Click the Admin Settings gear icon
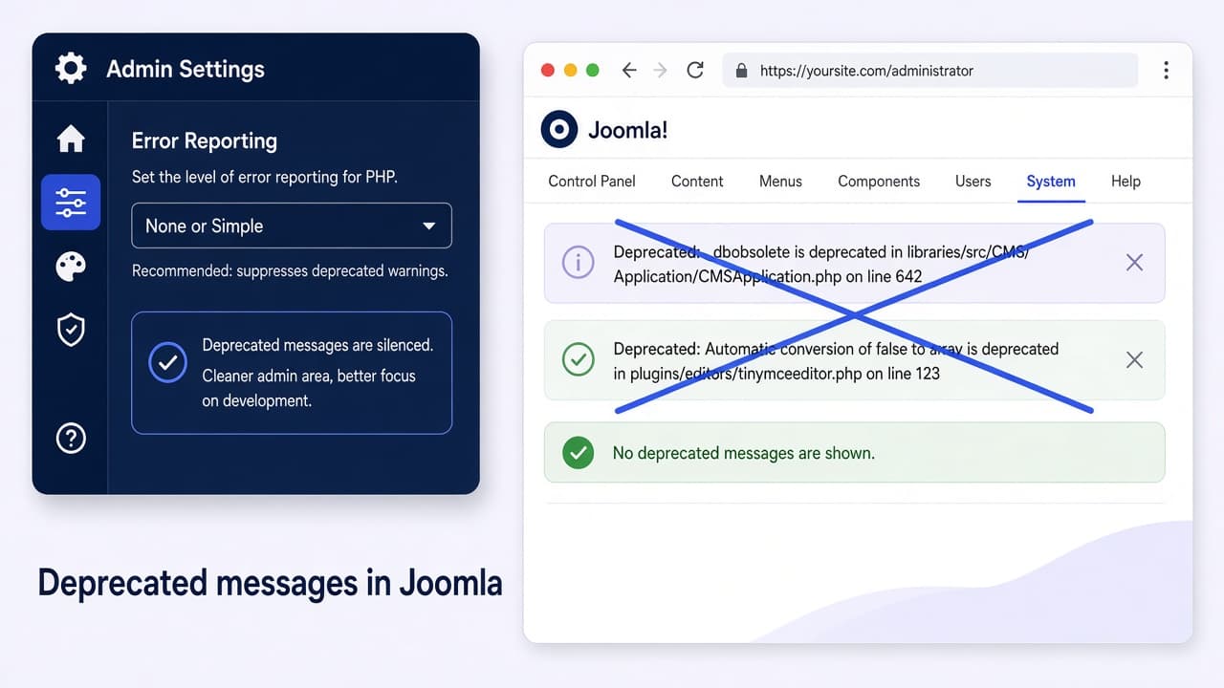Image resolution: width=1224 pixels, height=688 pixels. click(x=71, y=69)
